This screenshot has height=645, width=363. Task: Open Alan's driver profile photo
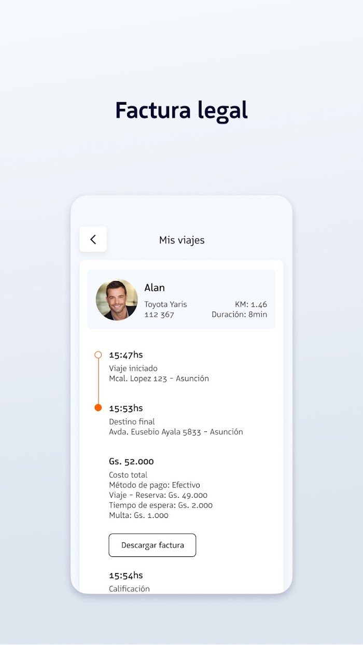(x=117, y=300)
